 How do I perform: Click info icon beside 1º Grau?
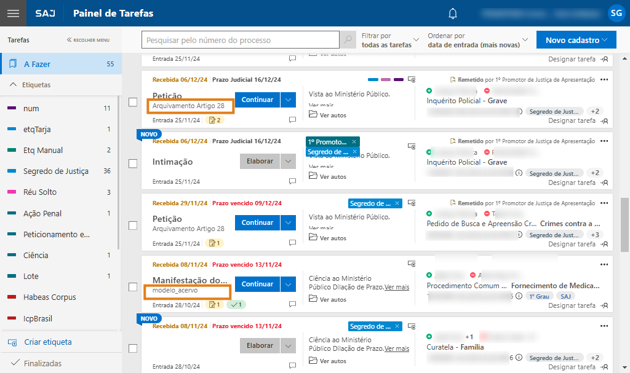(519, 296)
